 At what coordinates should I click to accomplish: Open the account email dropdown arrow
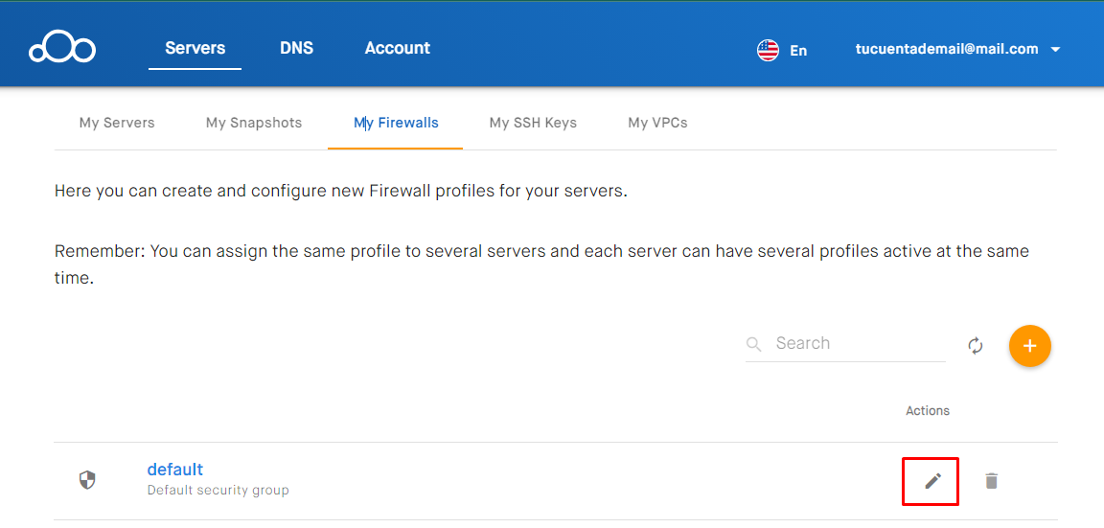[x=1055, y=50]
